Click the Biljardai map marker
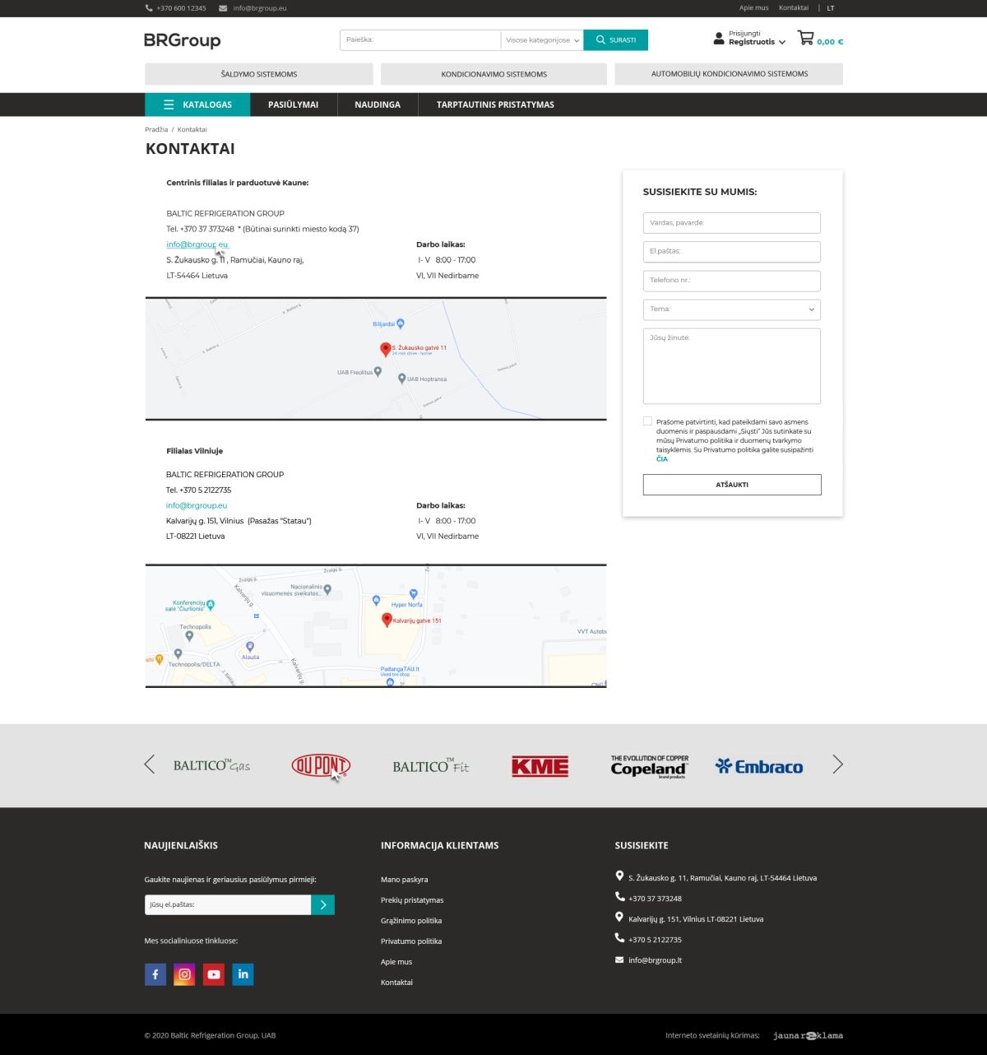987x1055 pixels. click(401, 323)
